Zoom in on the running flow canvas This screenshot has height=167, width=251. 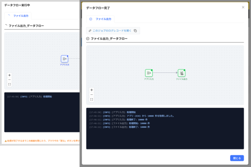(x=10, y=75)
